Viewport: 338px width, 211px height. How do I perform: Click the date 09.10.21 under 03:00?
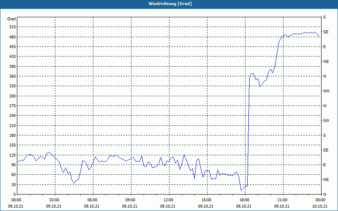click(x=54, y=206)
